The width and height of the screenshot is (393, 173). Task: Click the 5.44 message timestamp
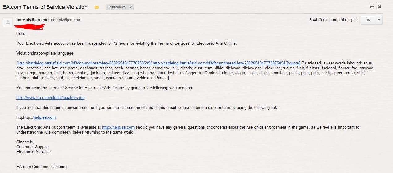click(331, 20)
